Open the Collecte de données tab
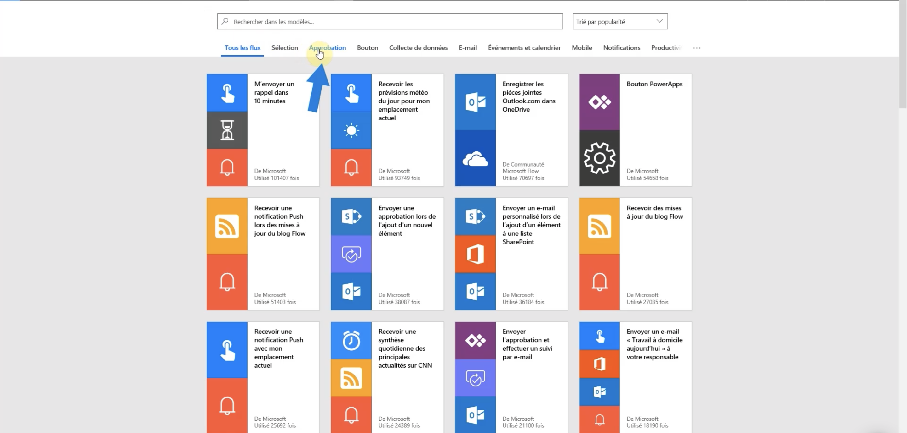The image size is (907, 433). tap(418, 47)
